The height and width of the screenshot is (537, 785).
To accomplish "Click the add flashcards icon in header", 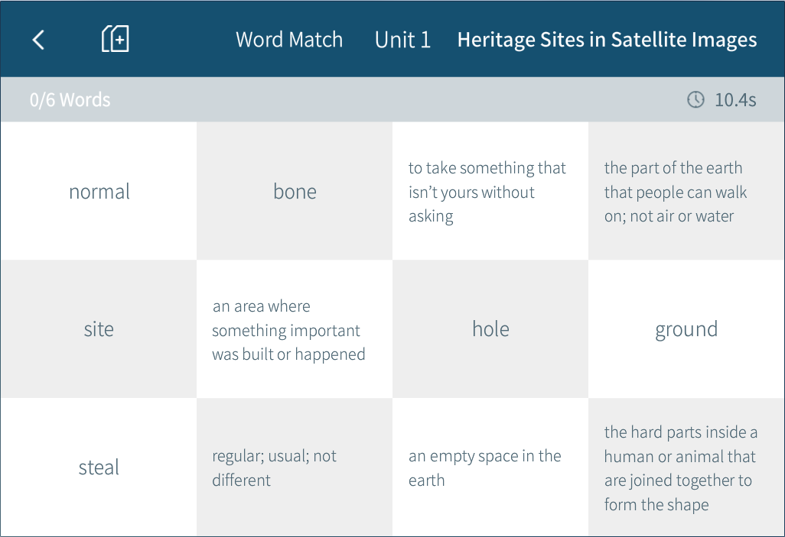I will point(115,39).
